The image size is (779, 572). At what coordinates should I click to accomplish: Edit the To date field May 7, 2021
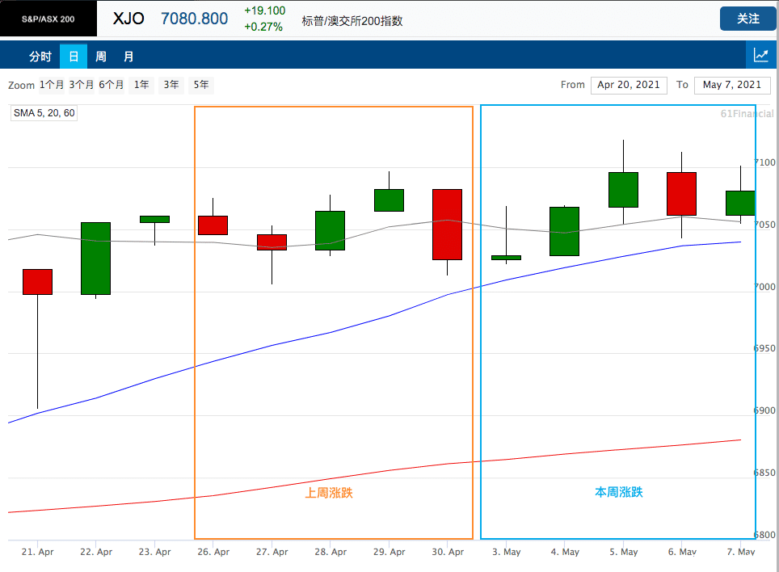[x=732, y=85]
